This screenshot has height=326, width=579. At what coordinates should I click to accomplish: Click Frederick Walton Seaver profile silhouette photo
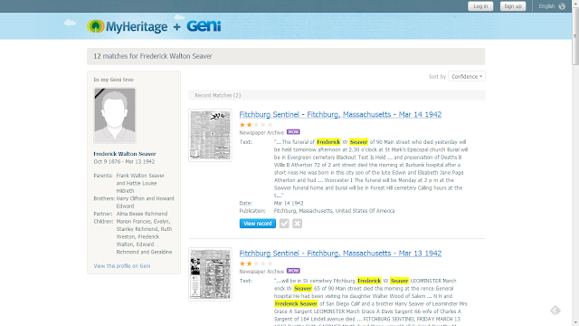(115, 115)
